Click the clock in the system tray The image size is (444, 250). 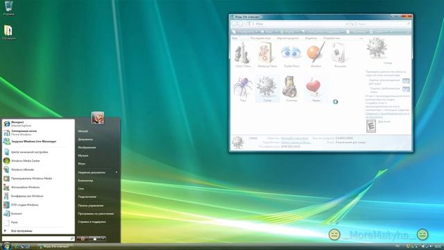(438, 247)
